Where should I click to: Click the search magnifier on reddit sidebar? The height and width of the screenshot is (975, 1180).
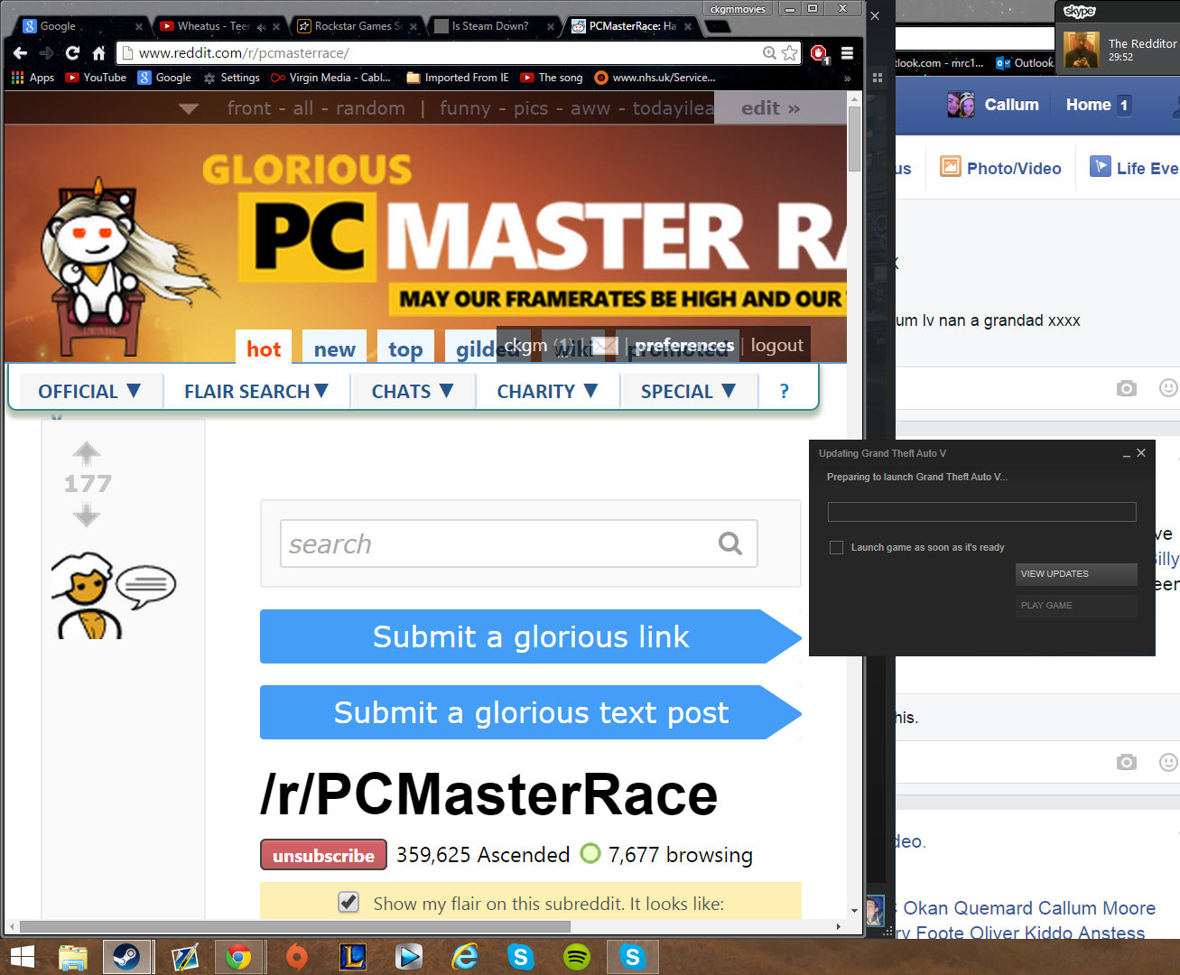(729, 543)
